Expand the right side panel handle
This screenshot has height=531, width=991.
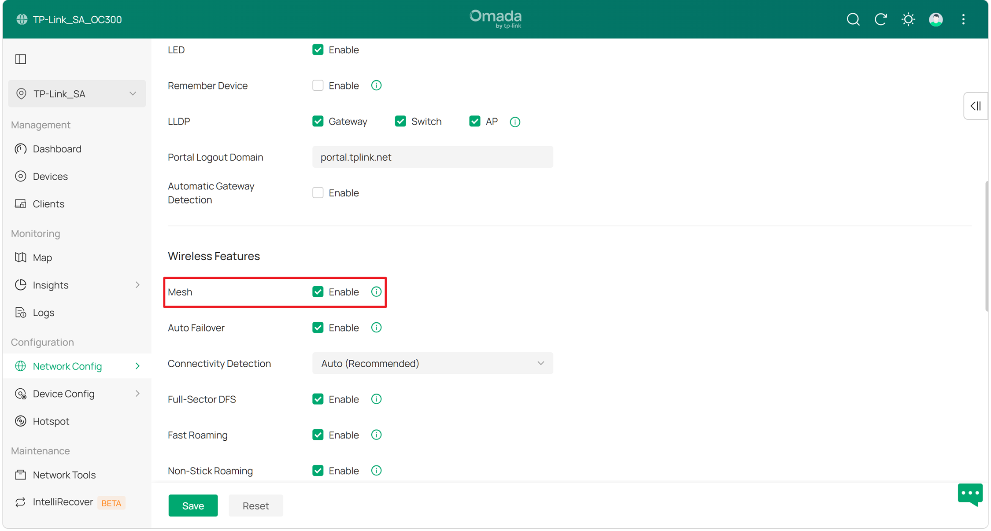pyautogui.click(x=976, y=106)
